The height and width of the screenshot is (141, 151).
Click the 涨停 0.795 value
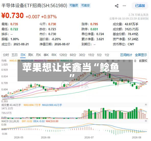pyautogui.click(x=94, y=24)
